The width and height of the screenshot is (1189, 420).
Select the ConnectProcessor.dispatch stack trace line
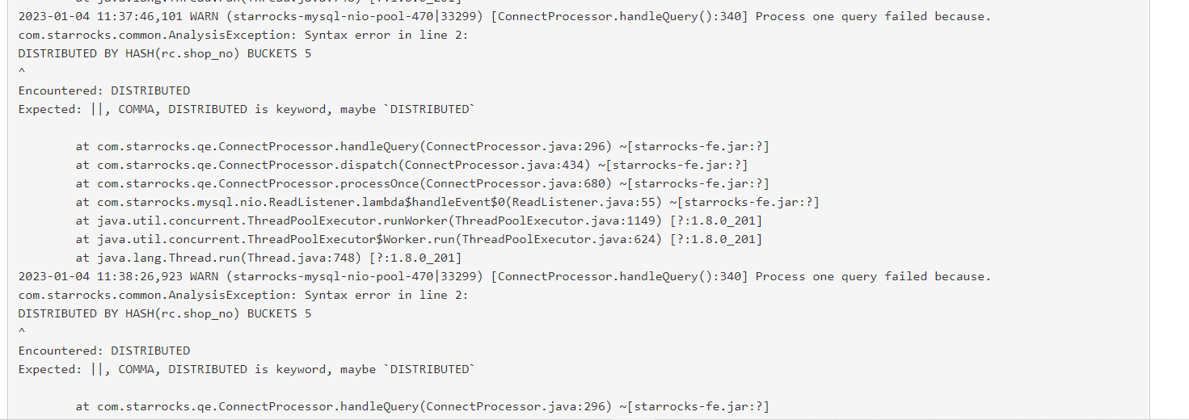pos(411,165)
